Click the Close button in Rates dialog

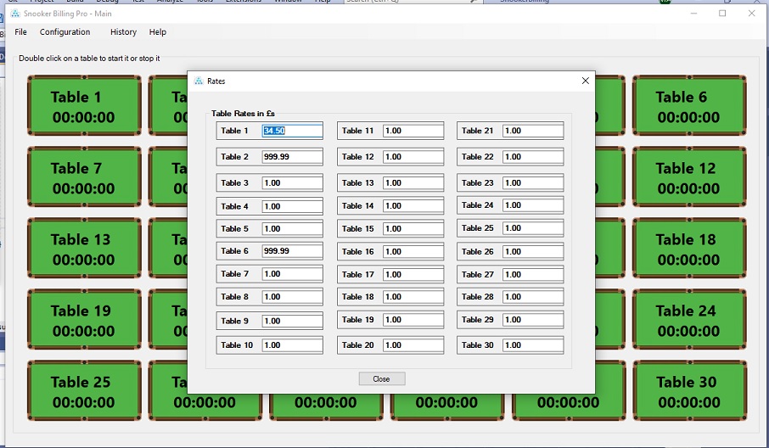point(382,379)
